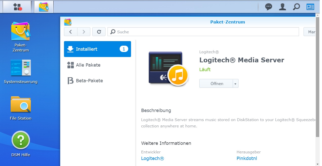Click the installed count badge showing 1
The height and width of the screenshot is (166, 322).
click(x=124, y=49)
